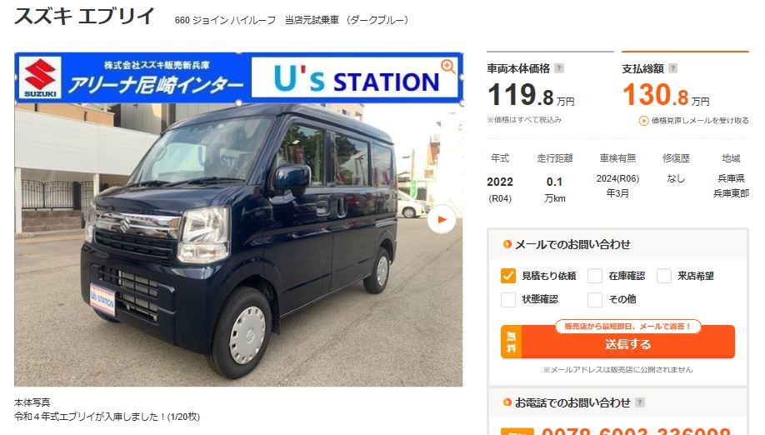
Task: Open the main Every van photo
Action: 238,245
